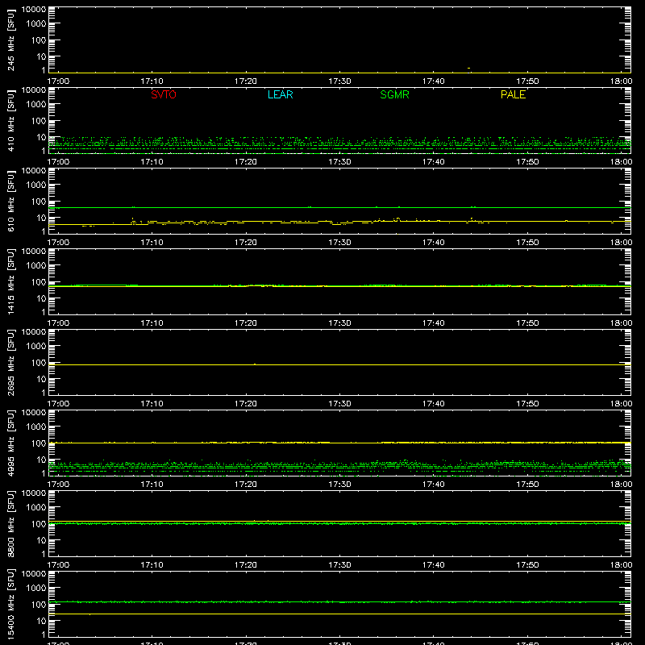Click the 10 tick label of 15400 MHz panel

click(x=42, y=621)
